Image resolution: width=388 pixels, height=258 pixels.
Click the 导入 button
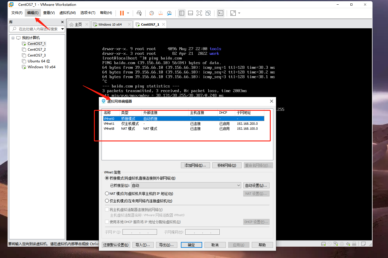143,245
